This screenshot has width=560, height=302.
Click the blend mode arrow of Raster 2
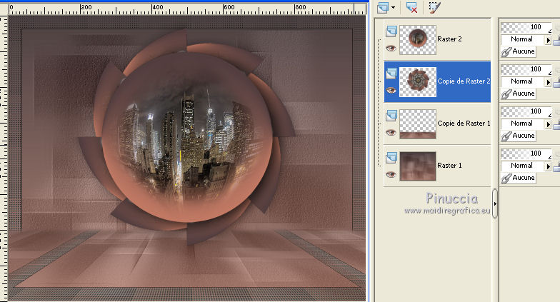pyautogui.click(x=549, y=40)
